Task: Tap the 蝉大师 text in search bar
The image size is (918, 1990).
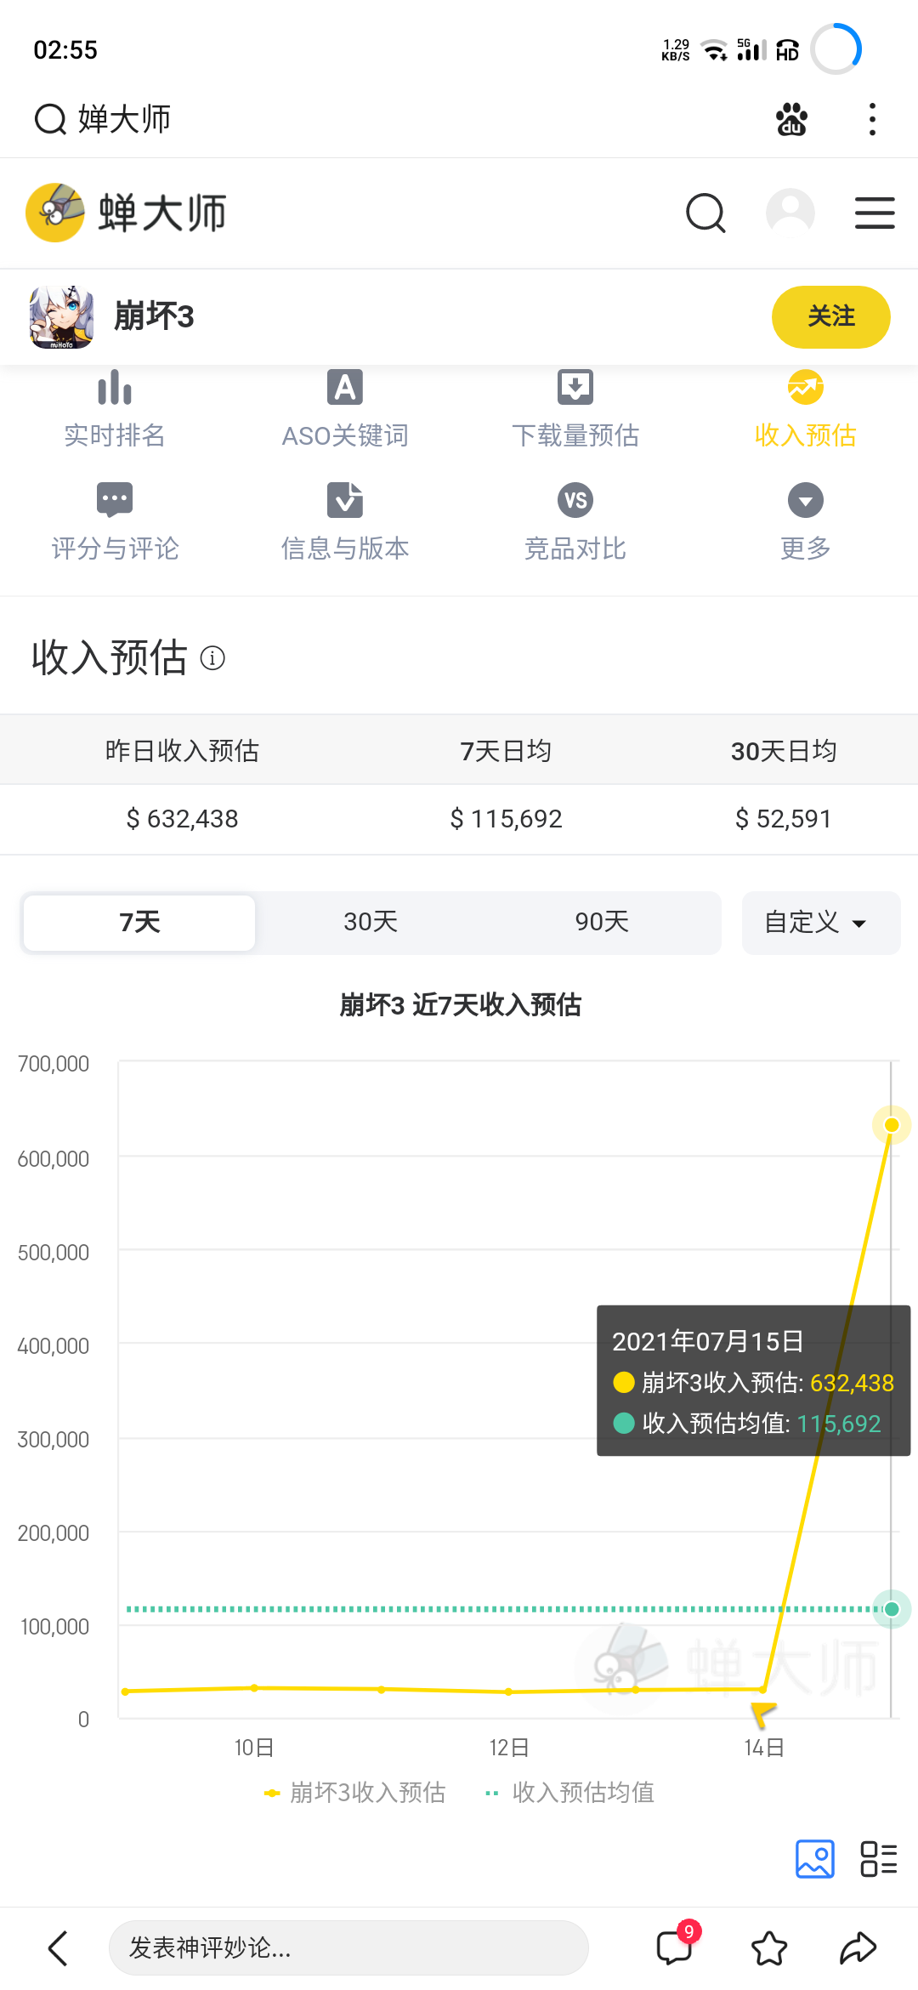Action: (124, 119)
